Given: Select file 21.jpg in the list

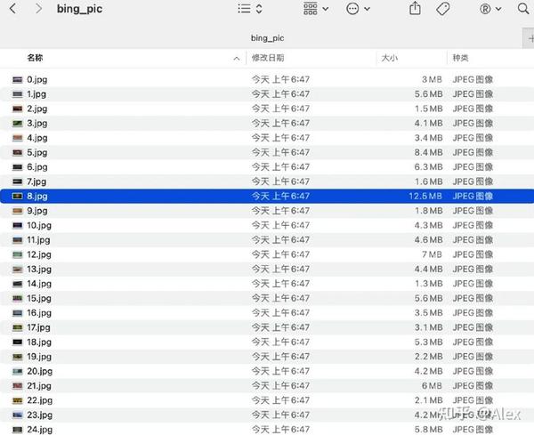Looking at the screenshot, I should 267,386.
